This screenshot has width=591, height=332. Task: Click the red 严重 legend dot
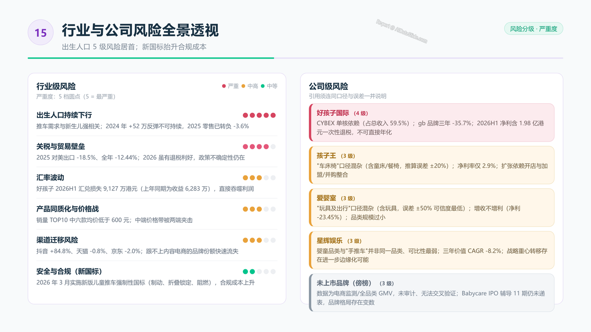(x=224, y=86)
